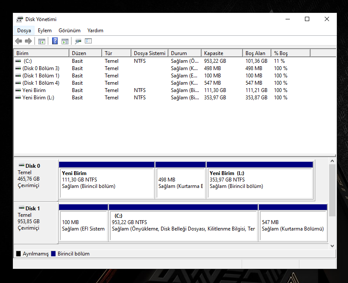Click the Disk Yönetimi title bar icon
Screen dimensions: 348x283
pyautogui.click(x=19, y=19)
